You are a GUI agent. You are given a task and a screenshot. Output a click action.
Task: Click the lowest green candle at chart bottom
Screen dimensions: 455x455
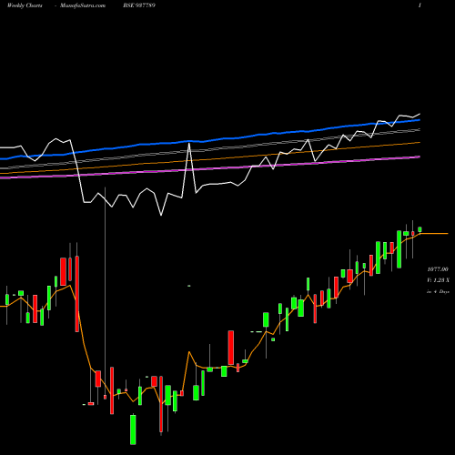point(133,430)
